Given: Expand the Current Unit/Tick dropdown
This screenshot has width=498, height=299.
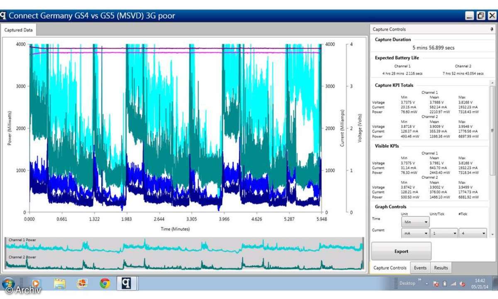Looking at the screenshot, I should click(x=444, y=234).
